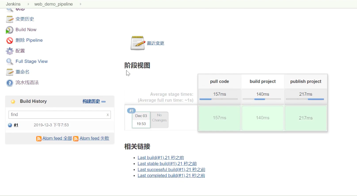Image resolution: width=357 pixels, height=196 pixels.
Task: Click the RSS icon beside Atom feed 全部
Action: [x=39, y=138]
